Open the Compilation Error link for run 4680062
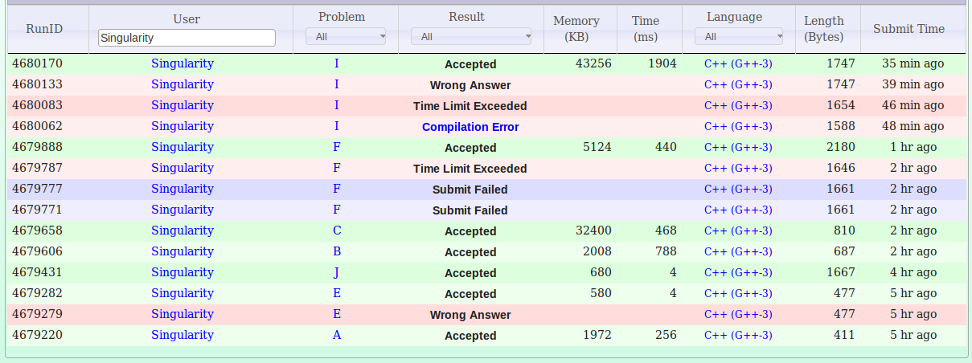 coord(470,127)
